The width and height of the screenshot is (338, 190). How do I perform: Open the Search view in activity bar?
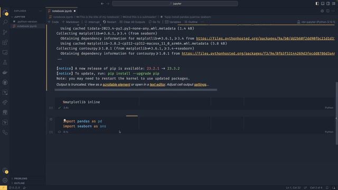tap(5, 22)
